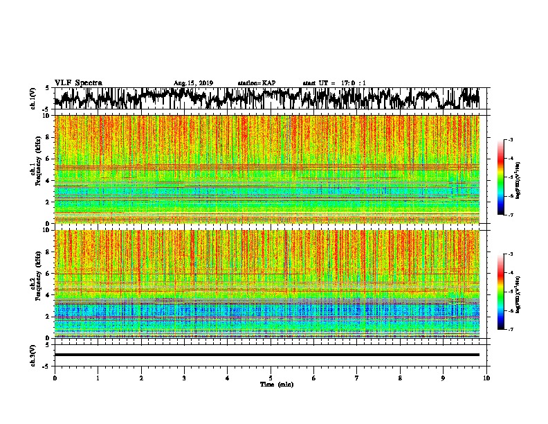The height and width of the screenshot is (424, 548).
Task: Click the "10" label on the Time (min) axis
Action: [486, 378]
